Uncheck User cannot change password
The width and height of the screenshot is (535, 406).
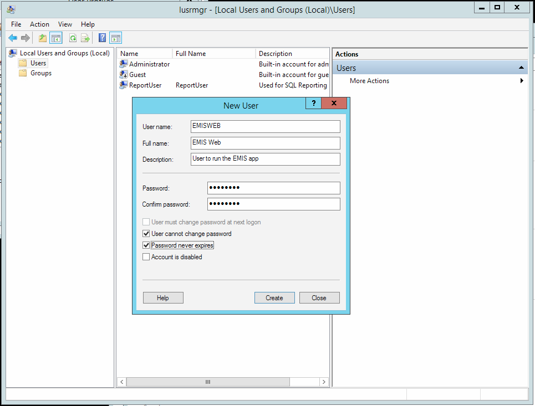pyautogui.click(x=146, y=234)
